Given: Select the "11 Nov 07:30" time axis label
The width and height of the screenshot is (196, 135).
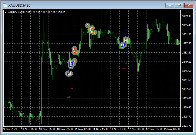Looking at the screenshot, I should (x=83, y=129).
